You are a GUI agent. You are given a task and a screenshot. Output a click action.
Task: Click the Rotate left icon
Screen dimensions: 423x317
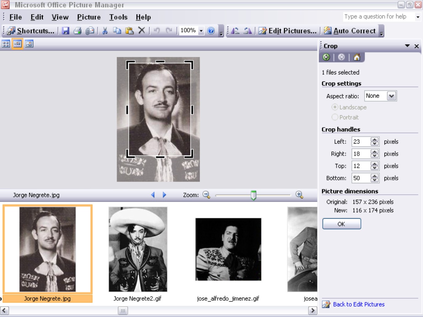235,31
